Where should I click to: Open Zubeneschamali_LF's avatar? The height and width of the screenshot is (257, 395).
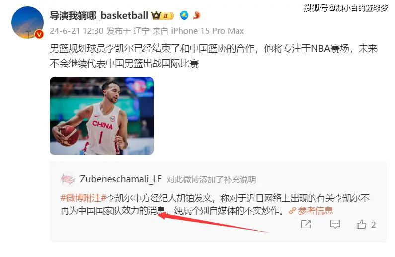(68, 179)
